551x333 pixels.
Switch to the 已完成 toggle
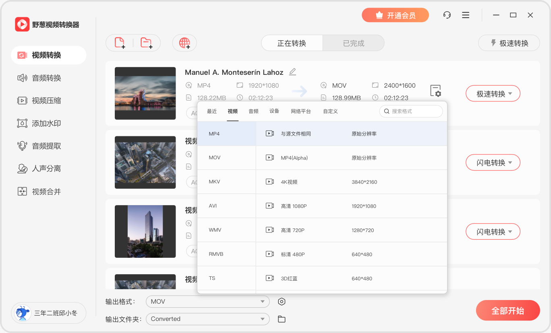click(x=353, y=43)
